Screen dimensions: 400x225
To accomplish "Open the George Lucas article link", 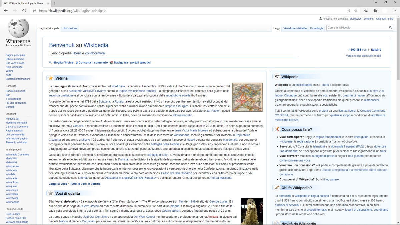I will coord(219,202).
